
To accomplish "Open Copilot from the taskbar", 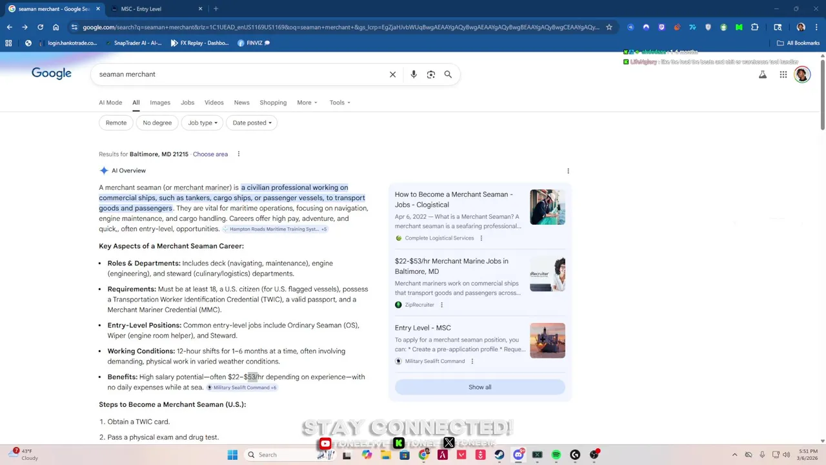I will (367, 455).
